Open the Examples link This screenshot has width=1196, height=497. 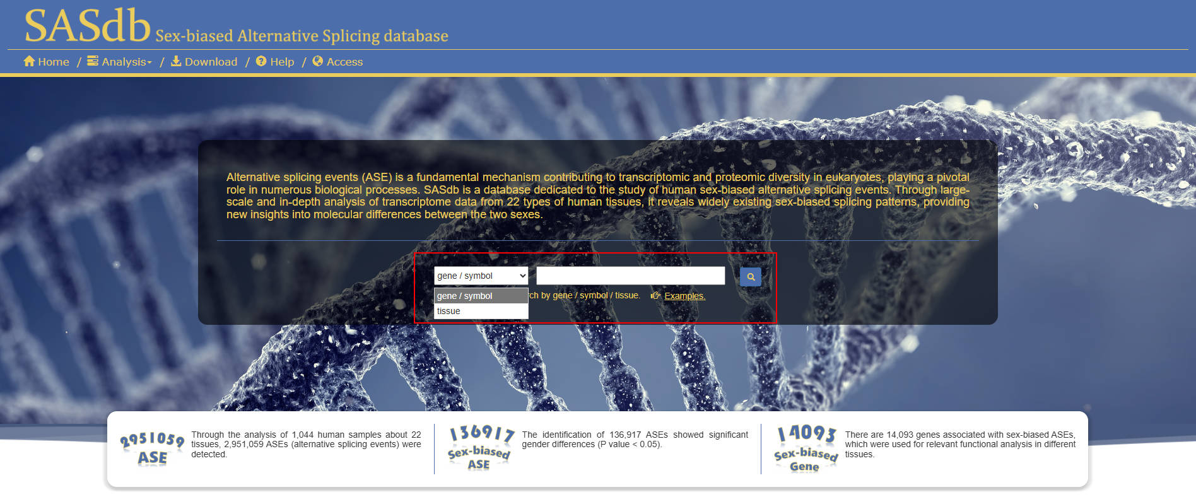click(684, 296)
